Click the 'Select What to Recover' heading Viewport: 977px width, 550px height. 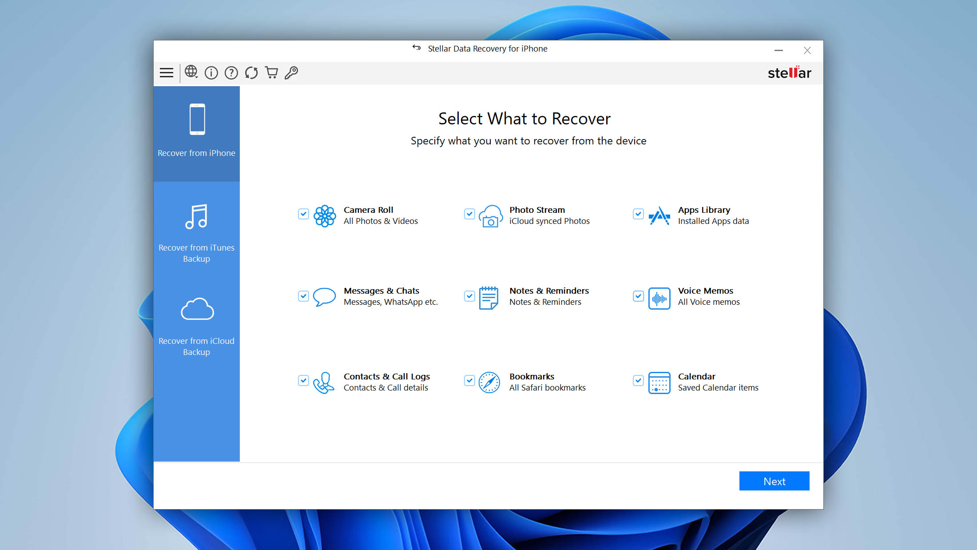click(x=524, y=119)
